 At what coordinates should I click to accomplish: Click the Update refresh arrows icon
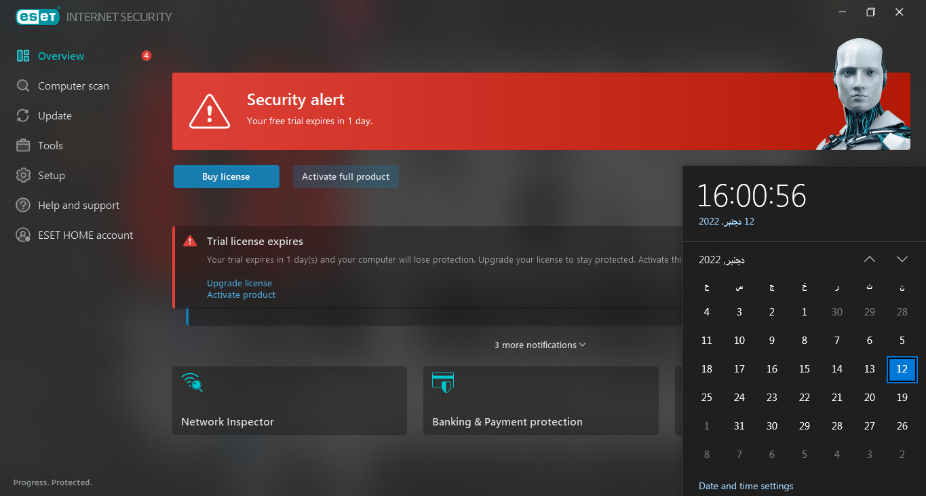(23, 116)
